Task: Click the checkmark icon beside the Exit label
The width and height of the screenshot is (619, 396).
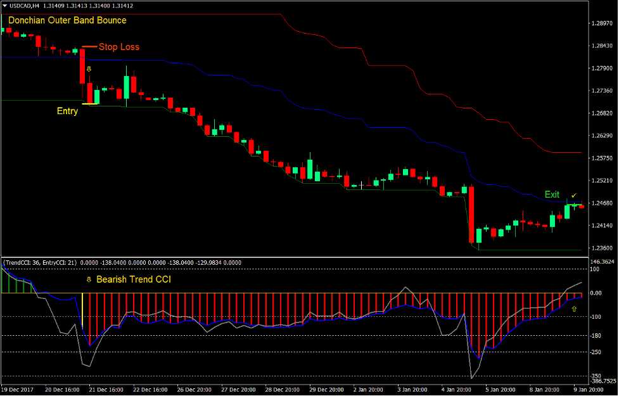Action: (573, 196)
